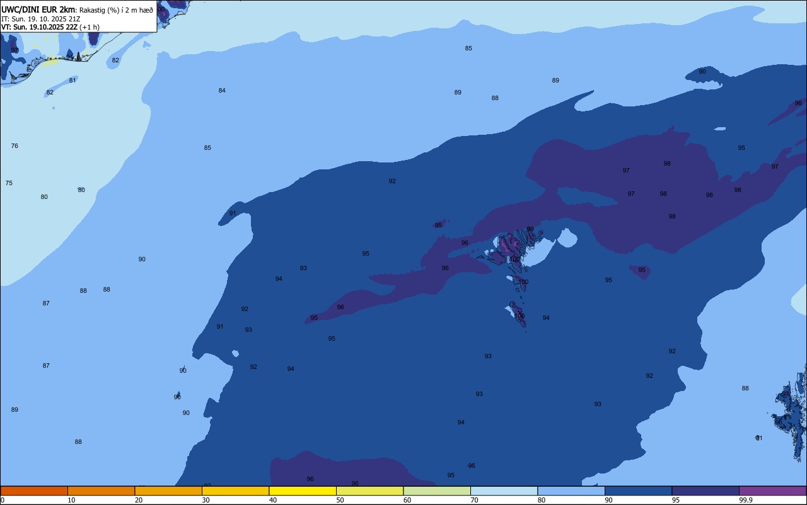Viewport: 807px width, 505px height.
Task: Click the indigo 95–99.9 legend swatch
Action: (x=705, y=491)
